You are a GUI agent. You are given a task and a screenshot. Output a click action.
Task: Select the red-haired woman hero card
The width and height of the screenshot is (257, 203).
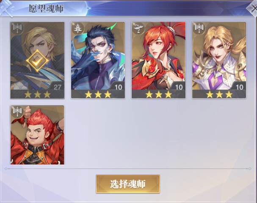tap(158, 60)
